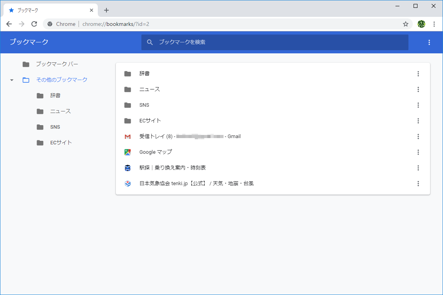Click the search magnifier in ブックマークを検索 bar
The width and height of the screenshot is (443, 295).
(x=150, y=42)
